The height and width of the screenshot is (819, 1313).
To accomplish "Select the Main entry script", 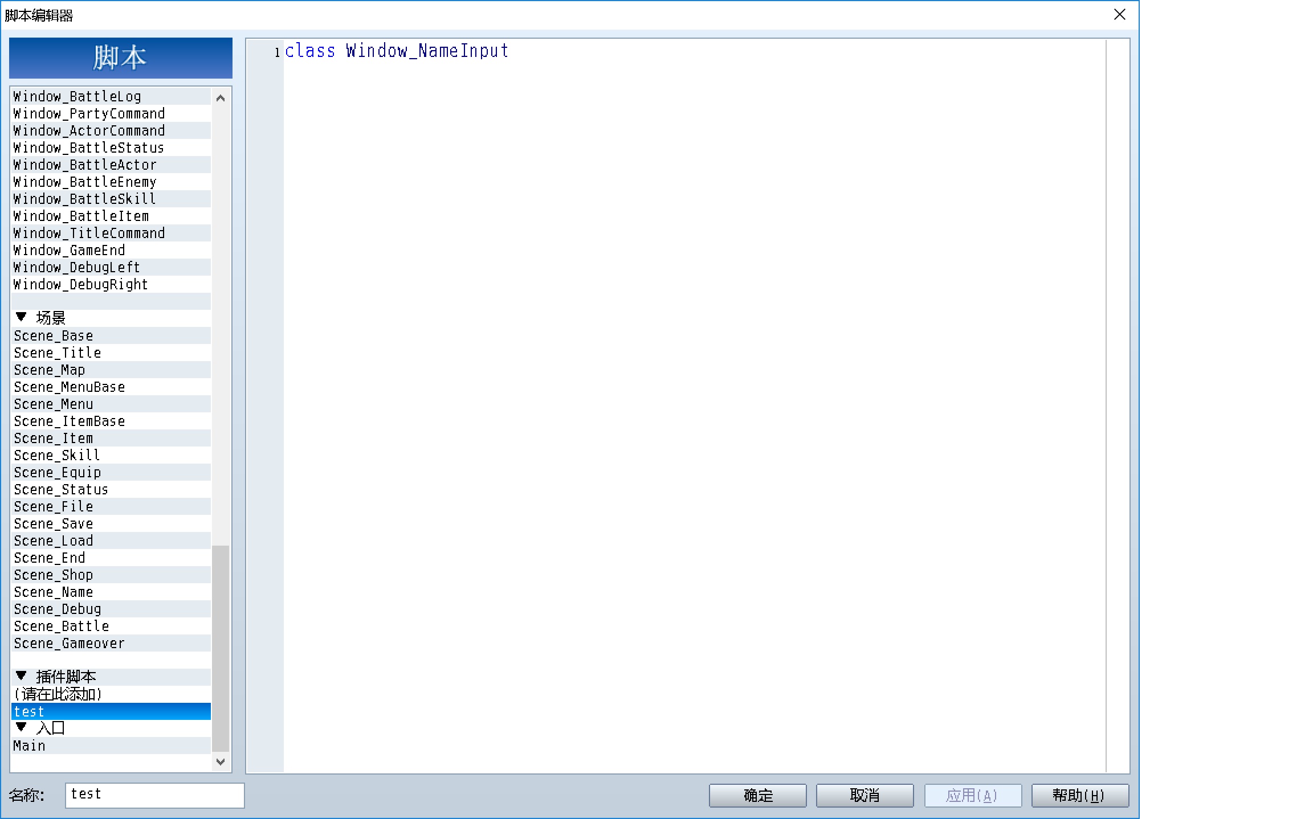I will click(x=111, y=746).
